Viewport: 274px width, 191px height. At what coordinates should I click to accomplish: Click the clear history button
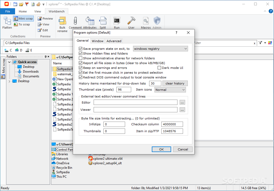175,83
